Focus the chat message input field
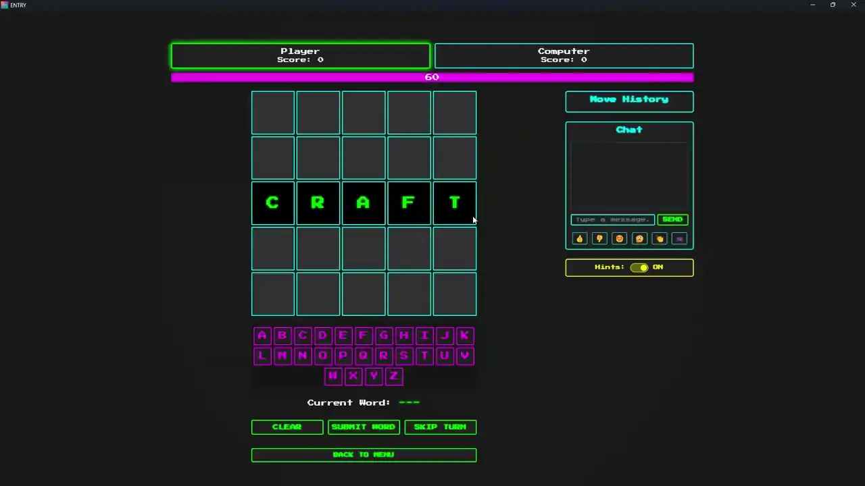Screen dimensions: 865x486 click(x=612, y=219)
